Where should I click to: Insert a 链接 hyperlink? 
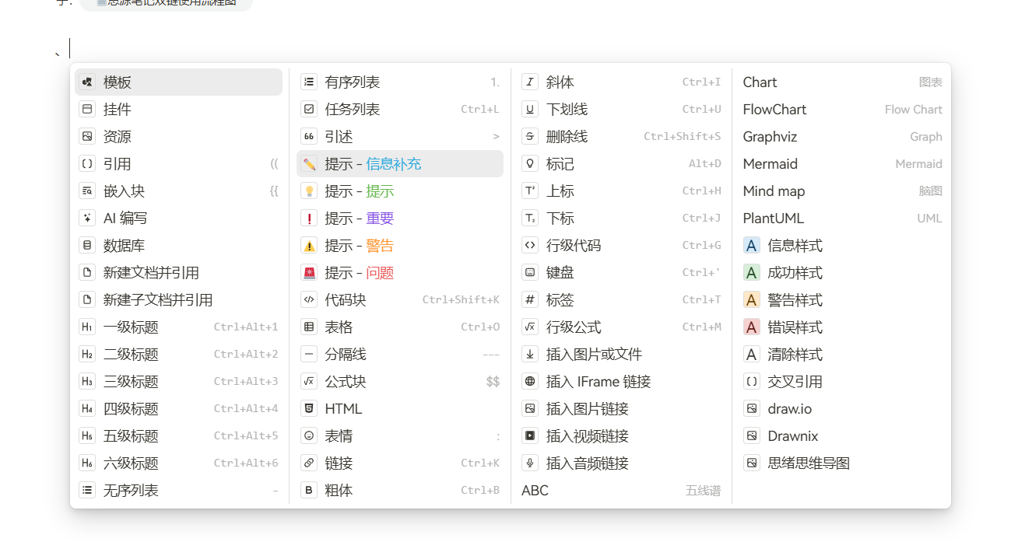click(x=339, y=463)
